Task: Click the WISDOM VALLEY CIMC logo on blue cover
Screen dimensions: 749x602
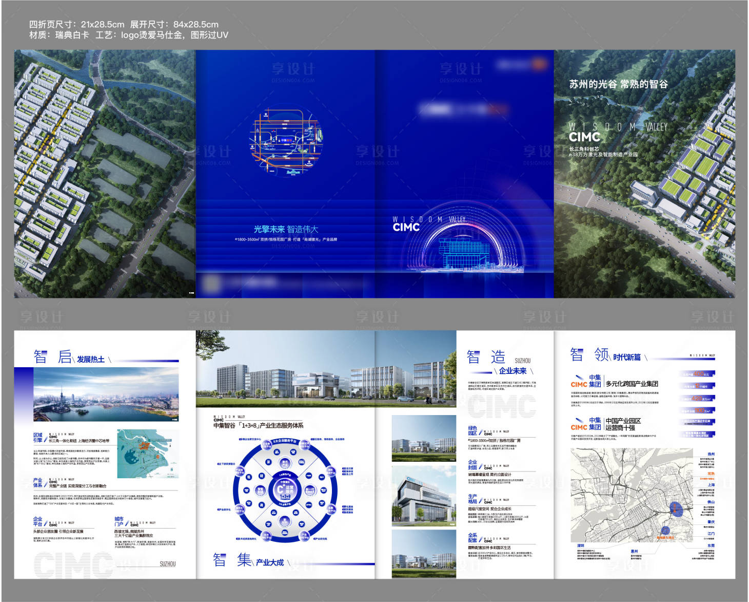Action: coord(429,223)
